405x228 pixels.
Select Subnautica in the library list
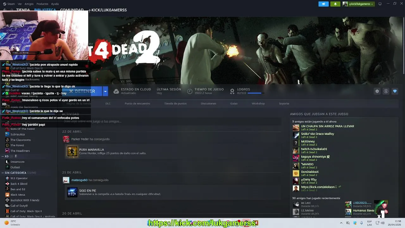17,134
